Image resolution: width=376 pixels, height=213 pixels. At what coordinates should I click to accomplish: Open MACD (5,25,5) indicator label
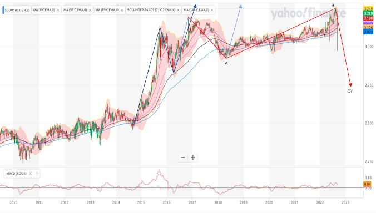(x=17, y=174)
